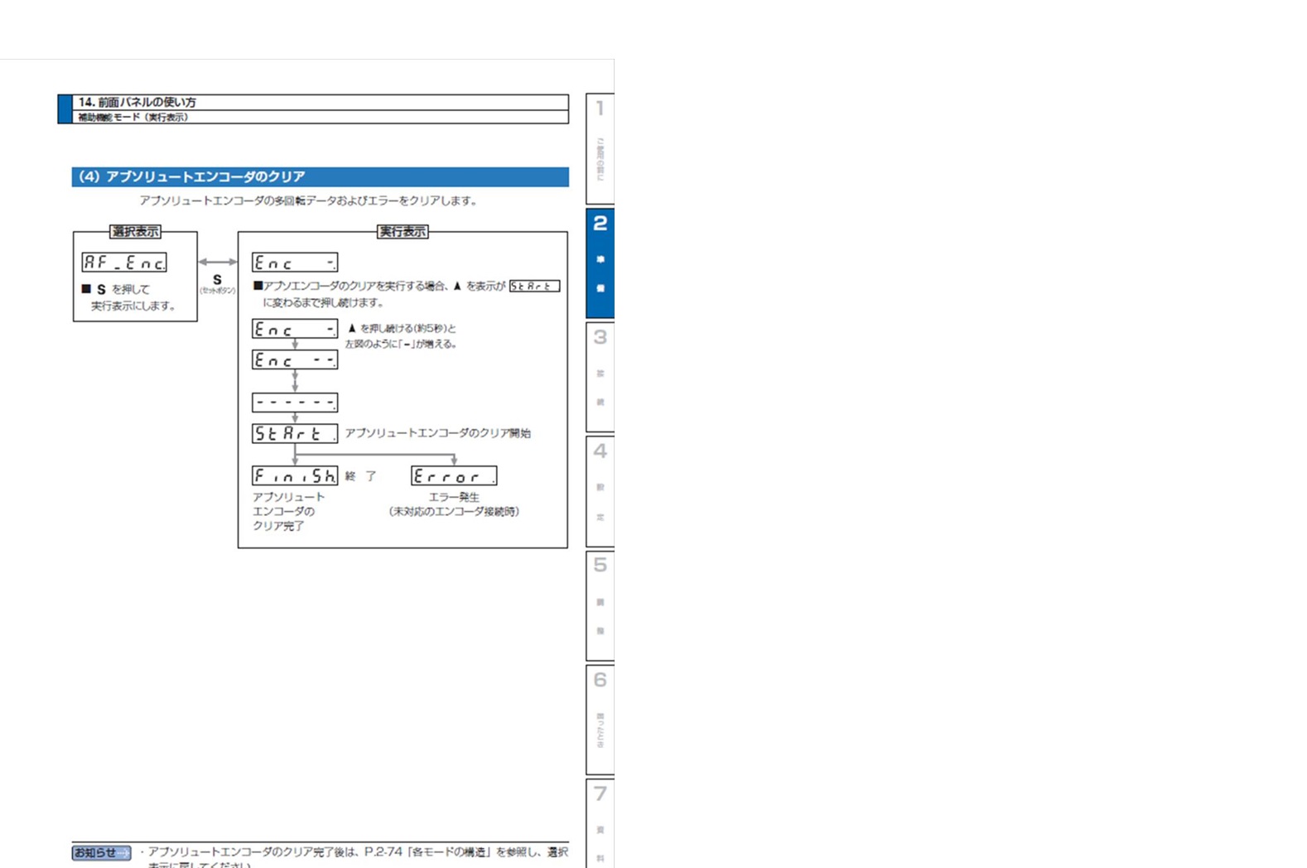The height and width of the screenshot is (868, 1307).
Task: Click the large StArt display in flowchart
Action: pyautogui.click(x=295, y=433)
